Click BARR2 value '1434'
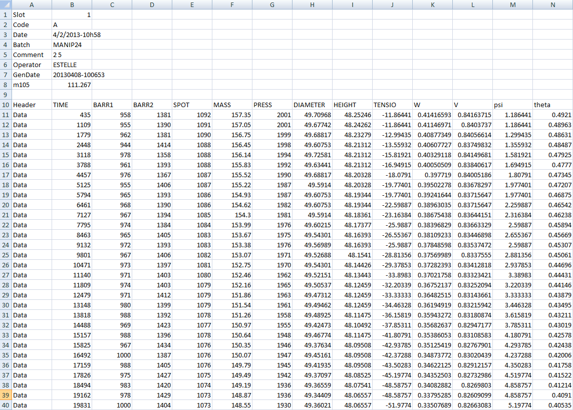The height and width of the screenshot is (410, 573). coord(152,345)
